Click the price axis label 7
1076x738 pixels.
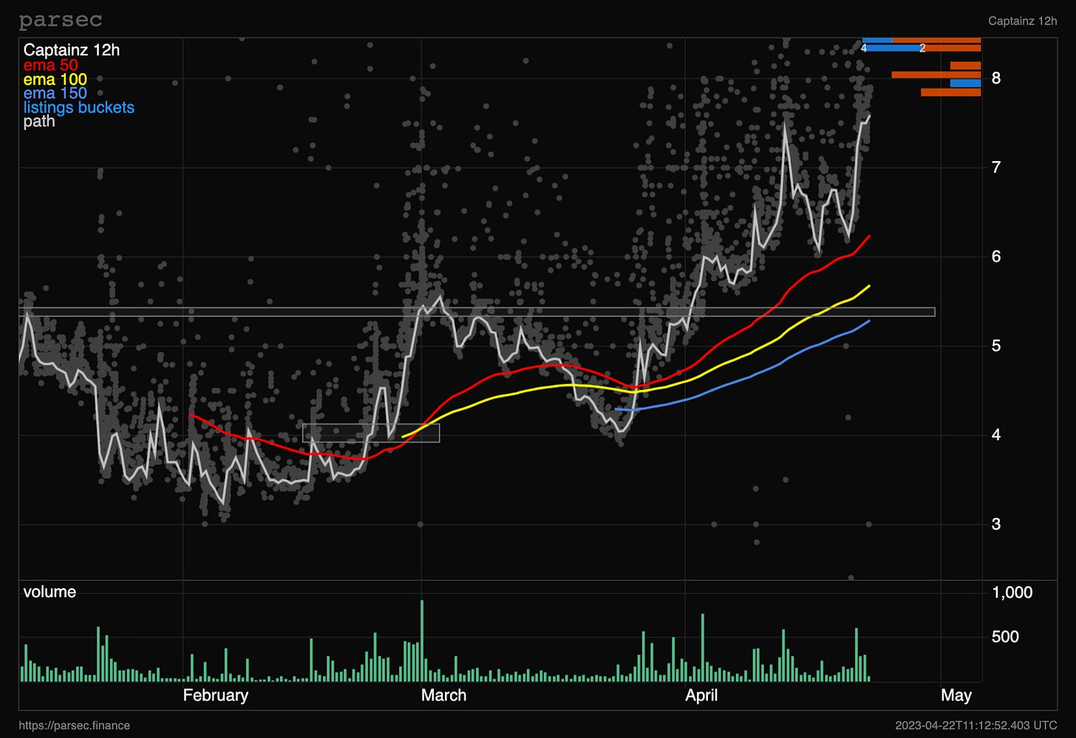[x=996, y=168]
